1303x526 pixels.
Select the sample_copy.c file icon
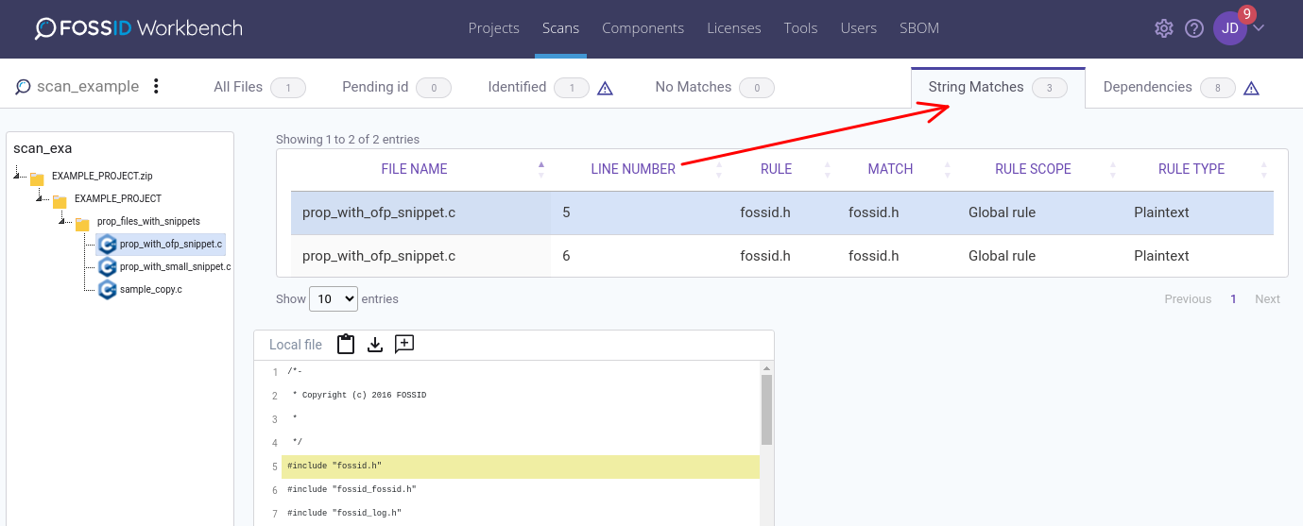[x=107, y=290]
